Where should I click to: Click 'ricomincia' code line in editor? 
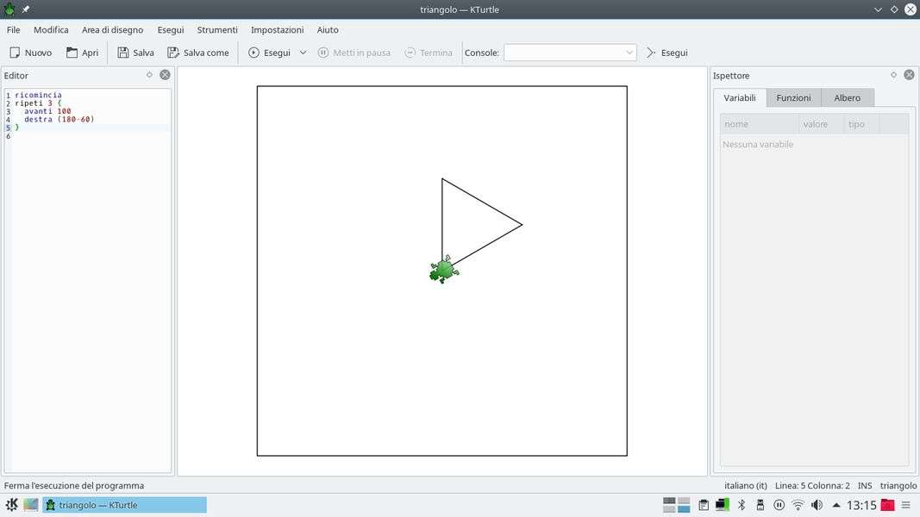[38, 95]
